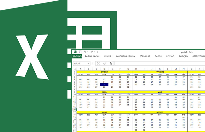Open the ARQUIVO tab

77,56
